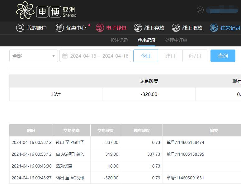The height and width of the screenshot is (185, 241).
Task: Select the 今日 date filter
Action: [146, 56]
